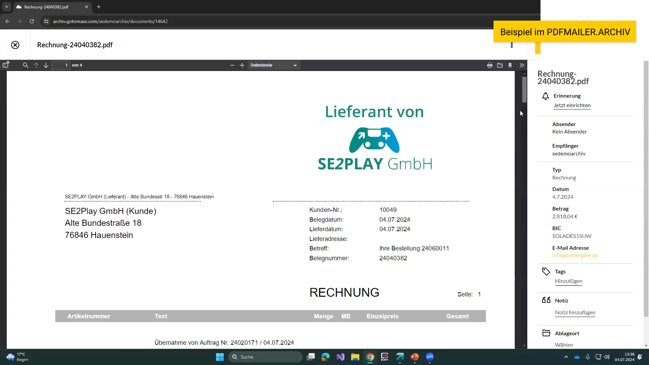
Task: Download the PDF with the save icon
Action: 500,65
